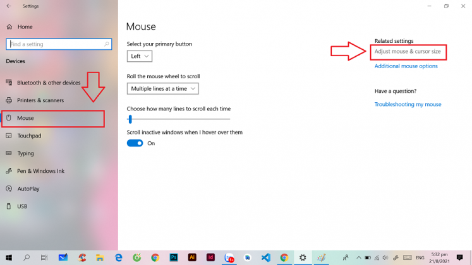472x265 pixels.
Task: Open the primary button dropdown
Action: pyautogui.click(x=140, y=56)
